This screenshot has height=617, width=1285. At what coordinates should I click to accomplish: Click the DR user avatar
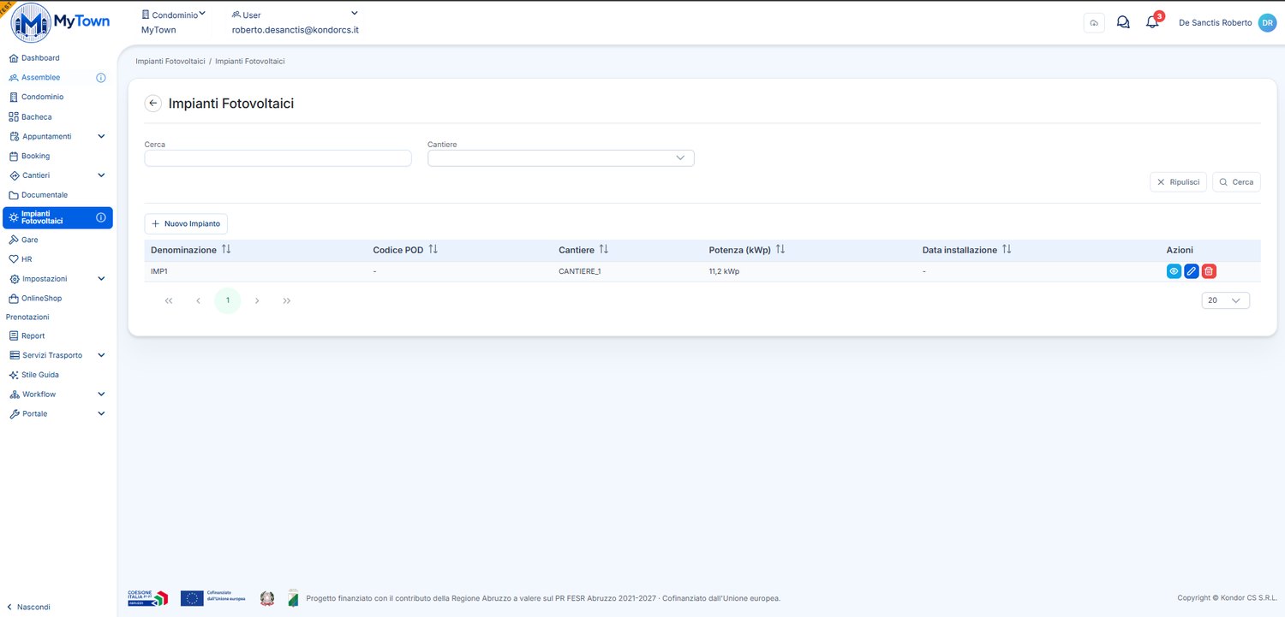click(1267, 23)
